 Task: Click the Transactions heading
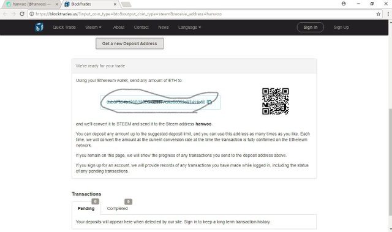coord(86,194)
